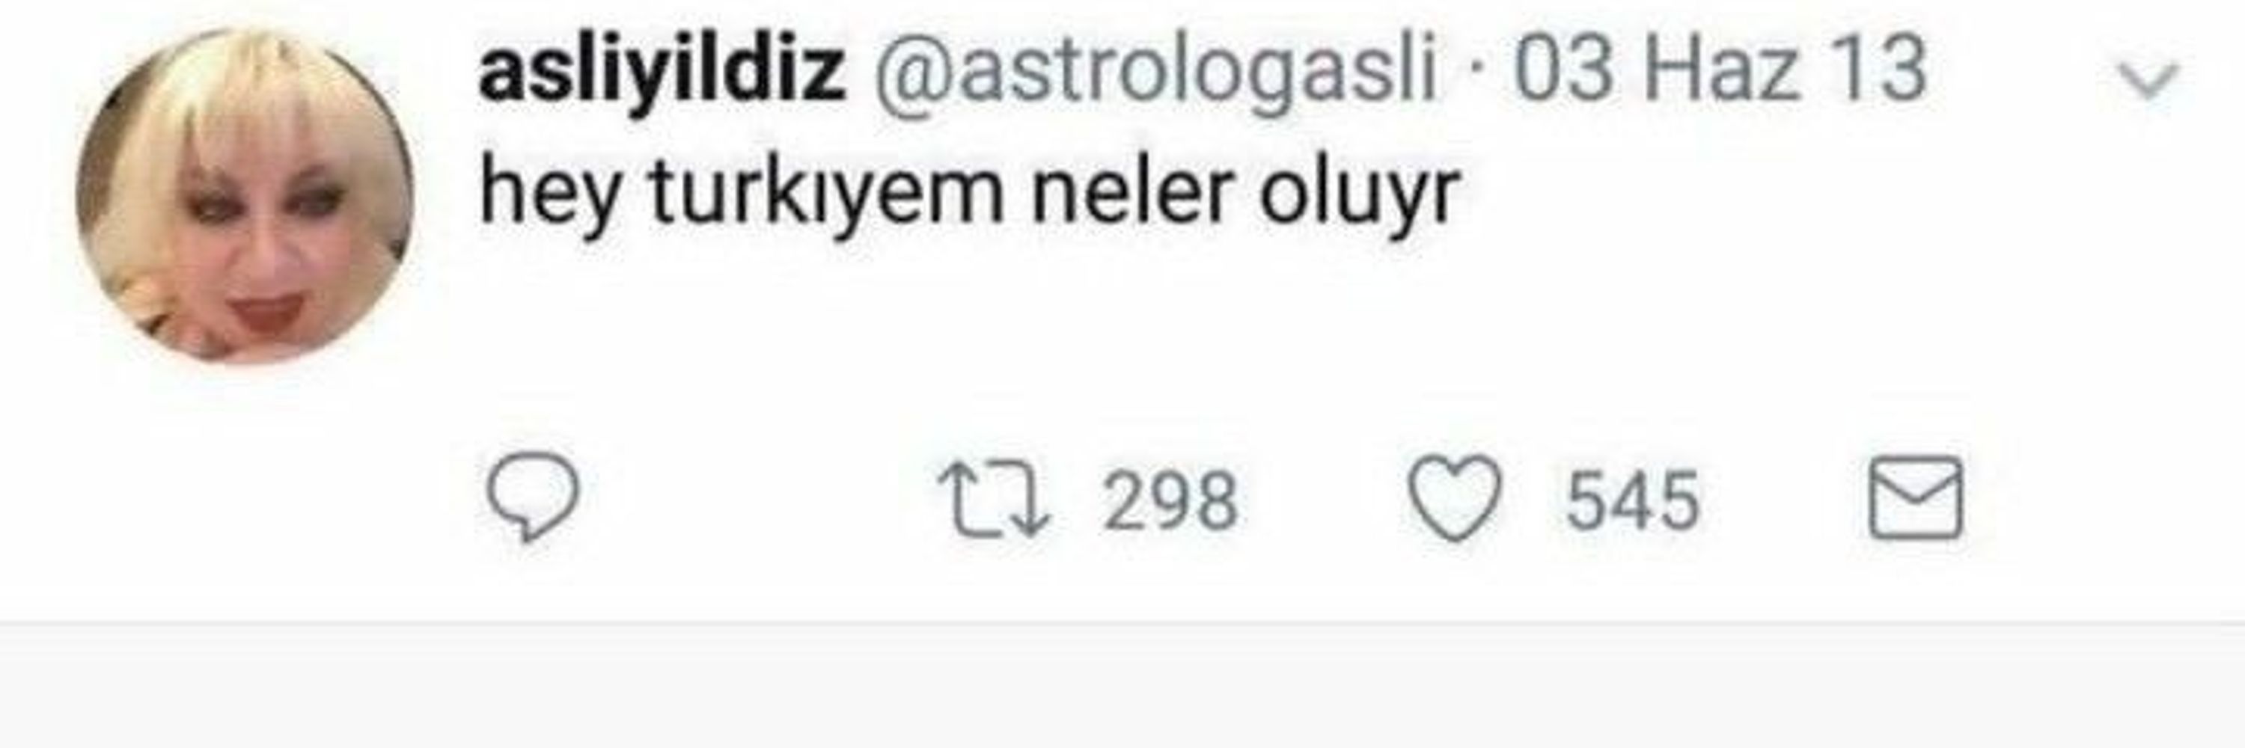Image resolution: width=2245 pixels, height=748 pixels.
Task: Open the asliyildiz display name profile
Action: coord(662,70)
